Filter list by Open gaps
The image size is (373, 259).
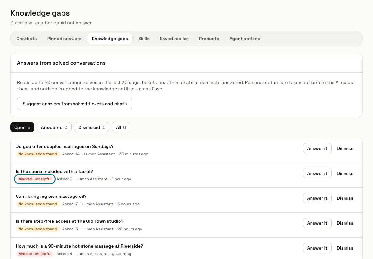[22, 127]
